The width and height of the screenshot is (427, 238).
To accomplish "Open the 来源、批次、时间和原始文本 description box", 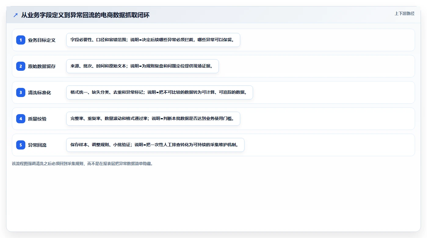I will click(x=143, y=66).
